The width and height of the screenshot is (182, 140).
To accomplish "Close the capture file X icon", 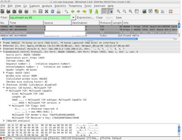I will coord(47,12).
